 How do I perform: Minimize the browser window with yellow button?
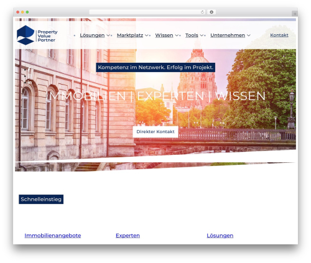tap(22, 12)
